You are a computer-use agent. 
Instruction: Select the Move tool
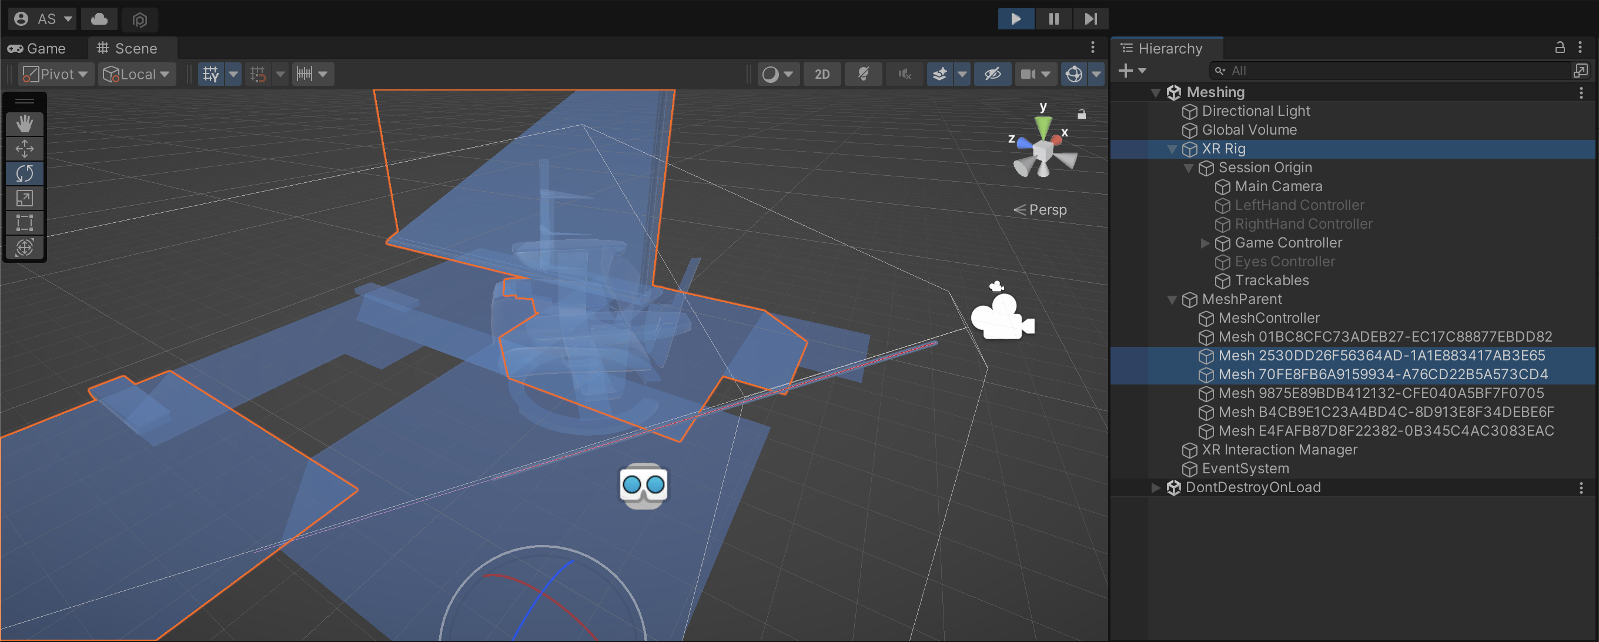coord(25,148)
